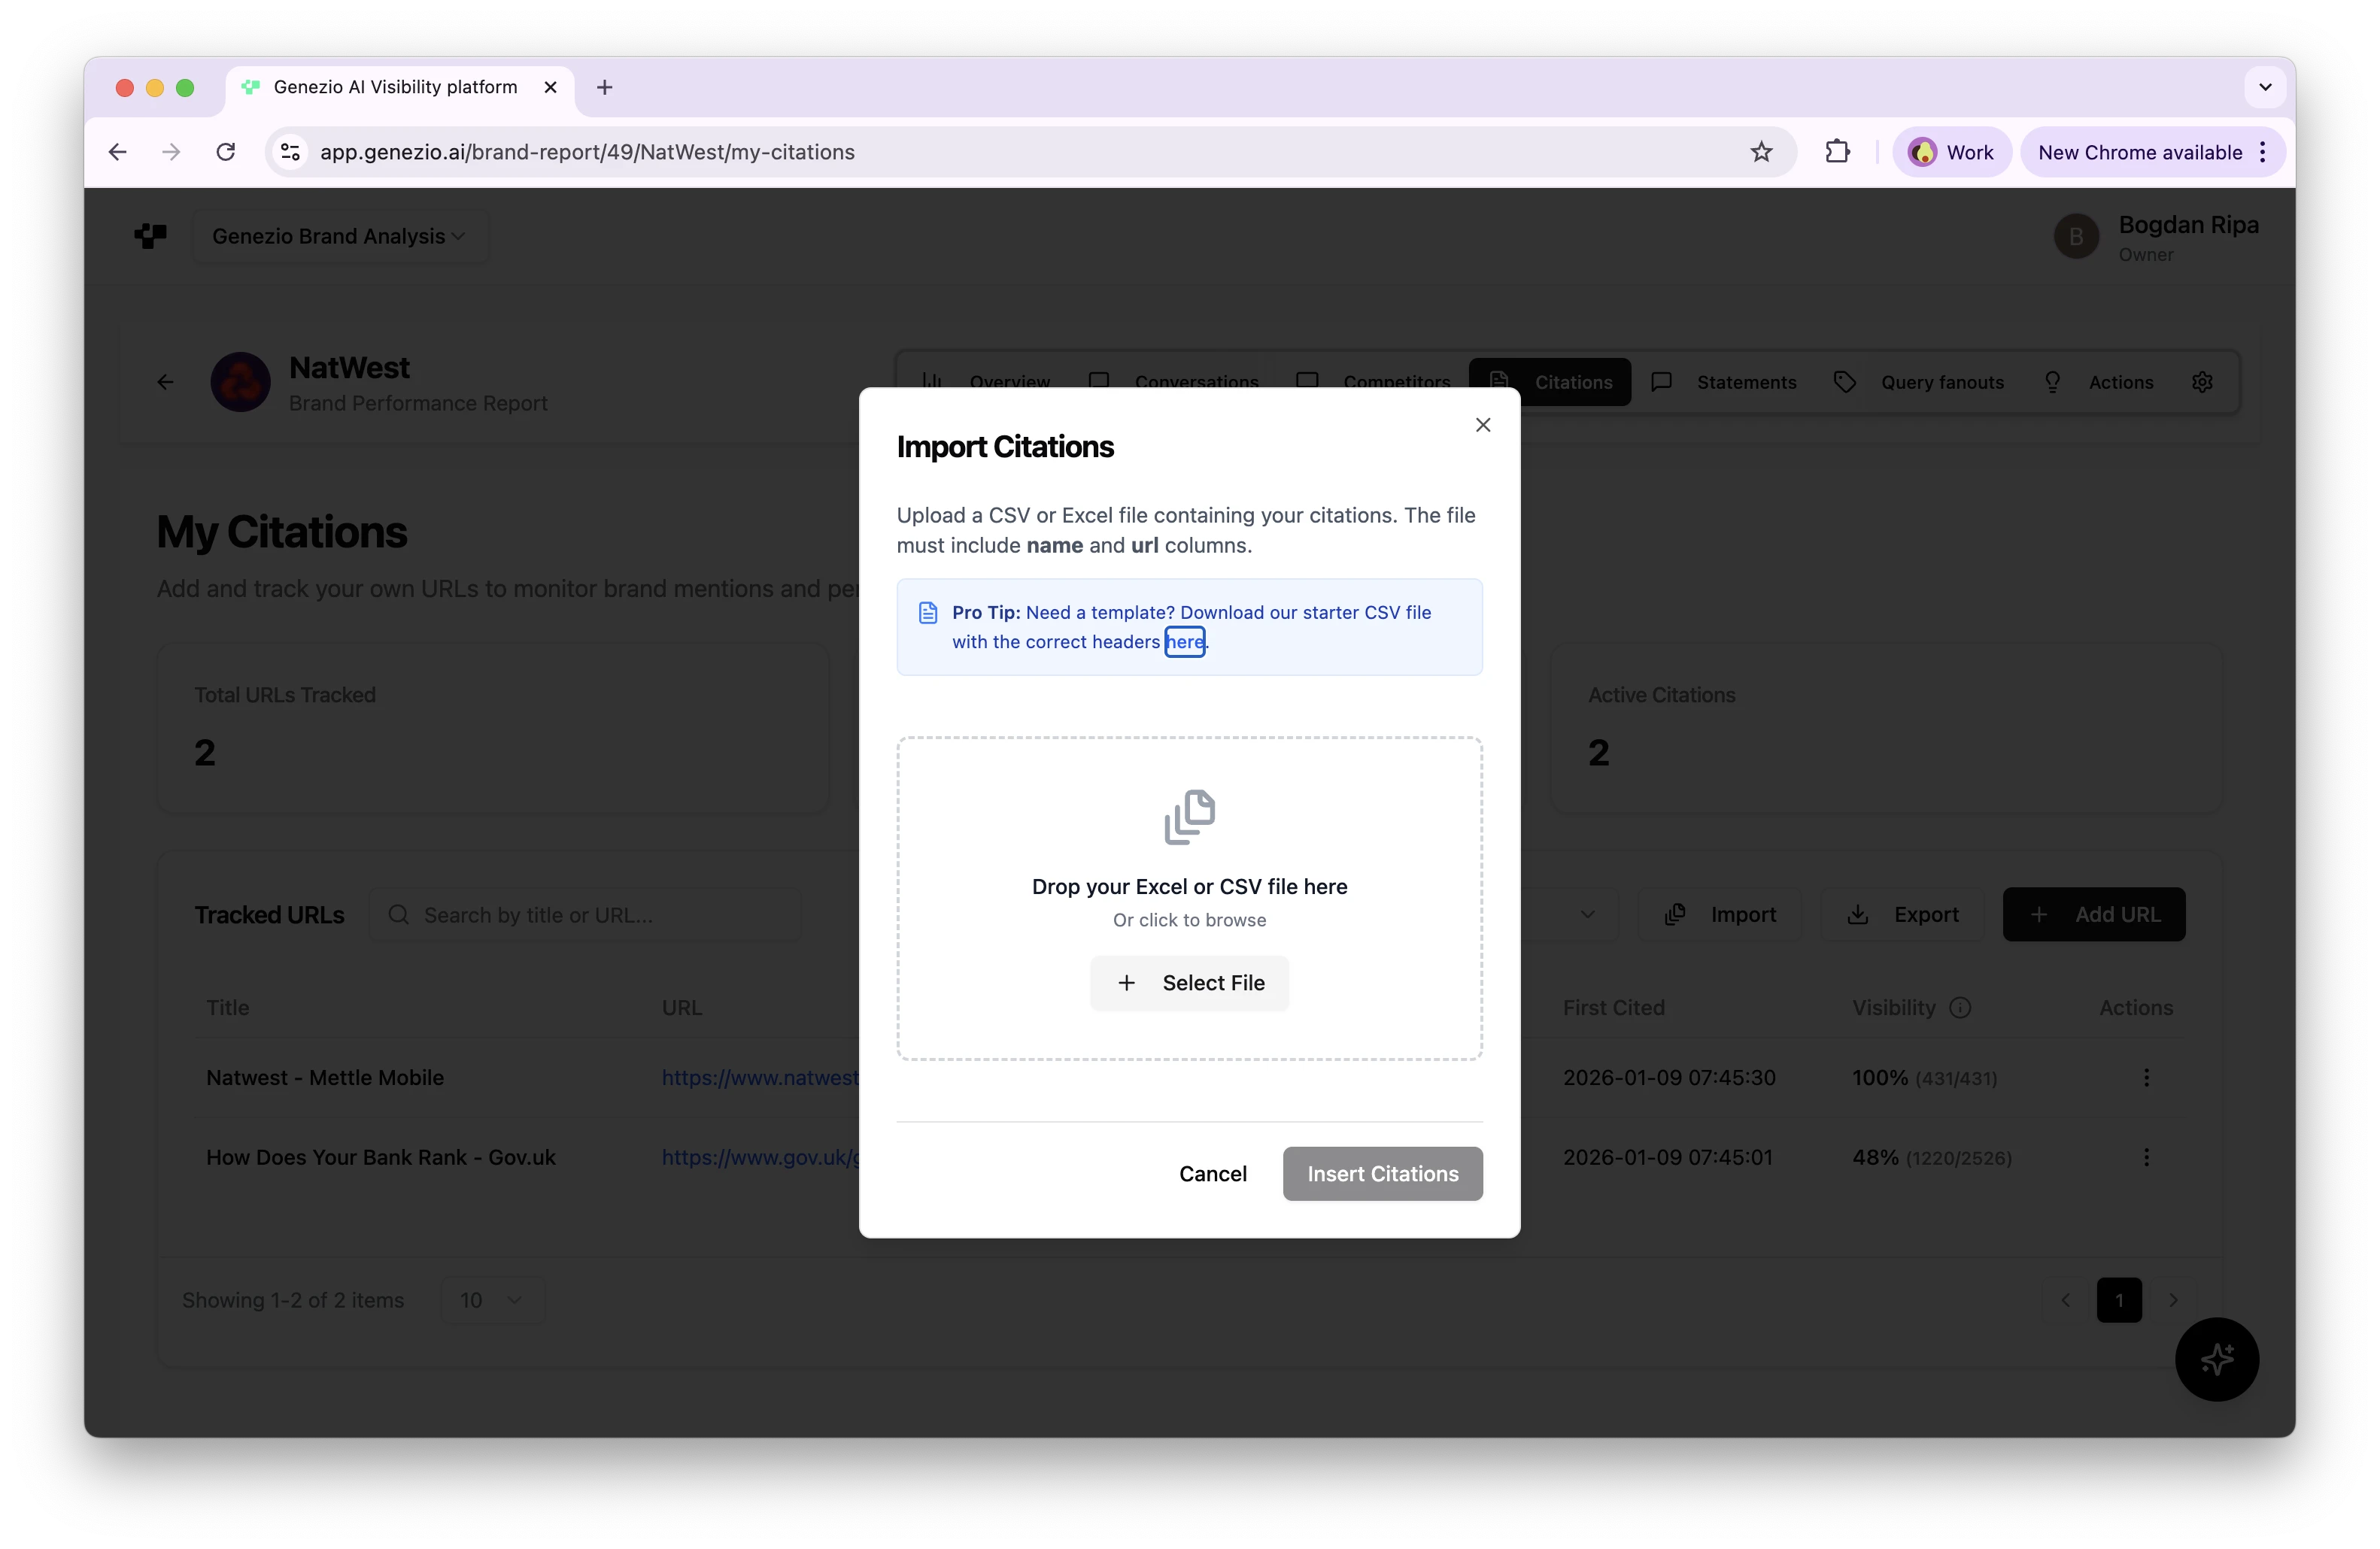Click 'Drop your Excel or CSV file here' text
2380x1549 pixels.
(1189, 887)
